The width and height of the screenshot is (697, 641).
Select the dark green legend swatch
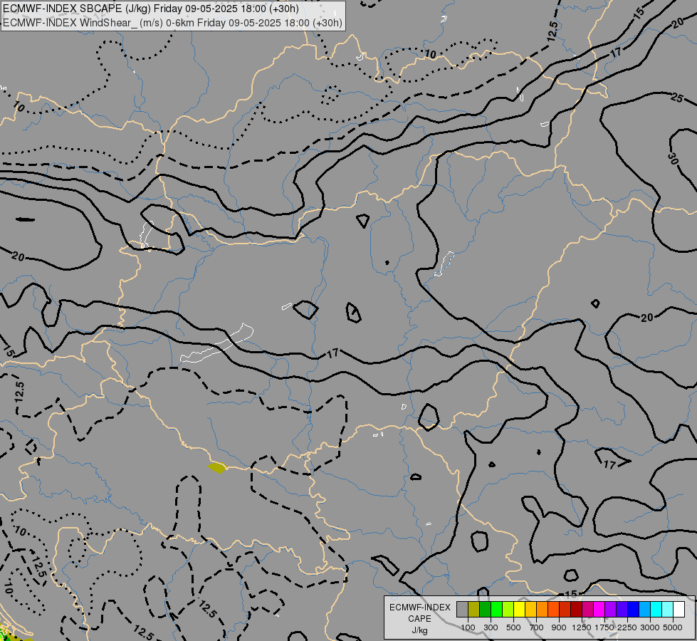coord(485,610)
